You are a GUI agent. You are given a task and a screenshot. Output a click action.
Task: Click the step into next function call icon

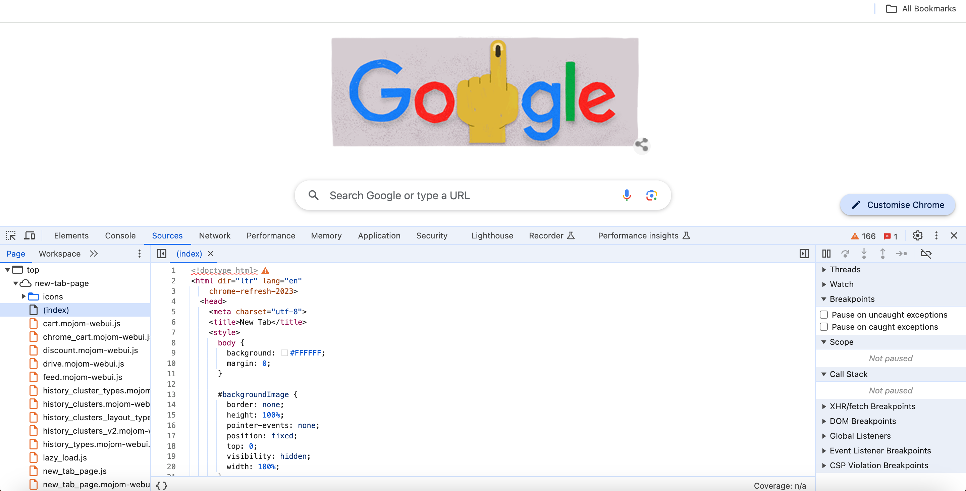tap(864, 254)
